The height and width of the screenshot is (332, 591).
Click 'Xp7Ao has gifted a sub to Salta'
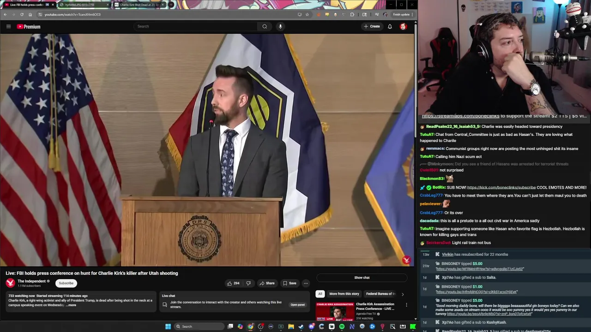tap(469, 278)
